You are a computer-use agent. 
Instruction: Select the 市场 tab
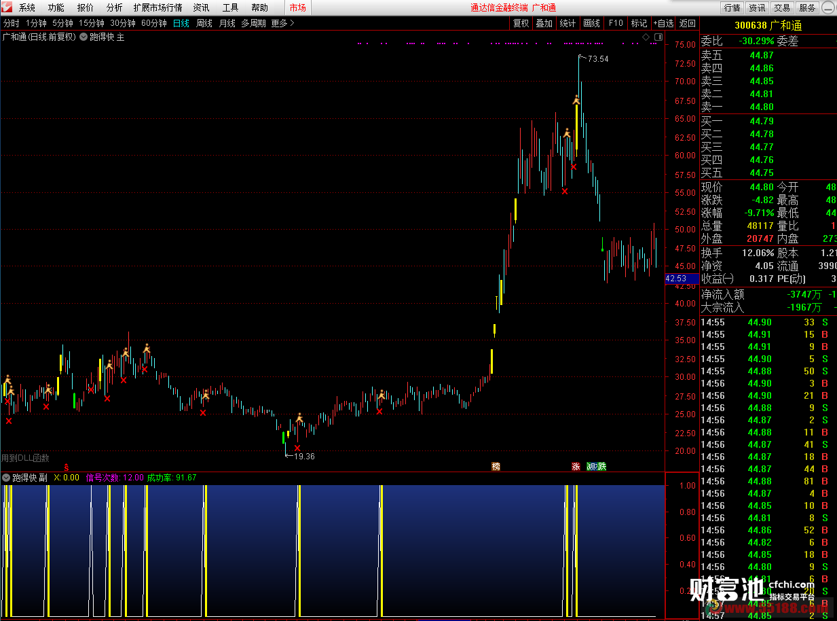click(x=297, y=7)
